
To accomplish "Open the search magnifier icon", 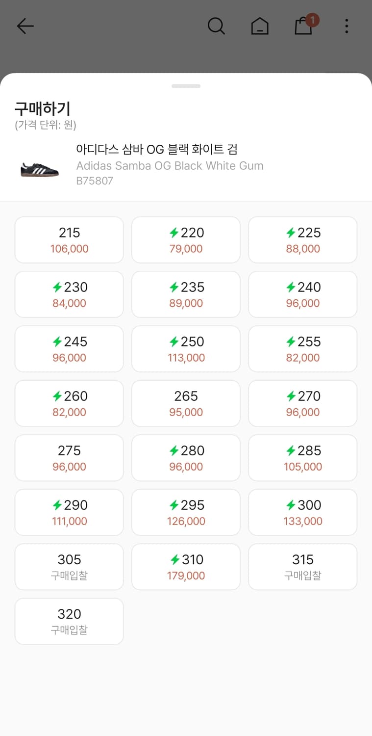I will [216, 26].
